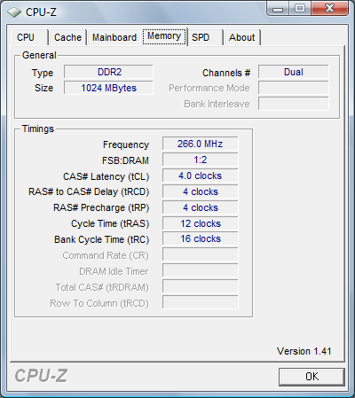This screenshot has width=355, height=398.
Task: Click the empty Total CAS# (tRDRAM) field
Action: tap(201, 286)
